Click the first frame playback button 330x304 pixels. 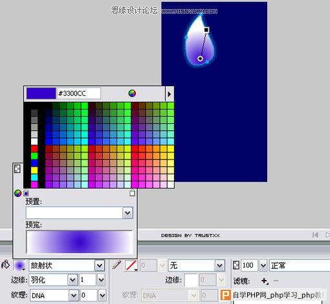pyautogui.click(x=315, y=235)
